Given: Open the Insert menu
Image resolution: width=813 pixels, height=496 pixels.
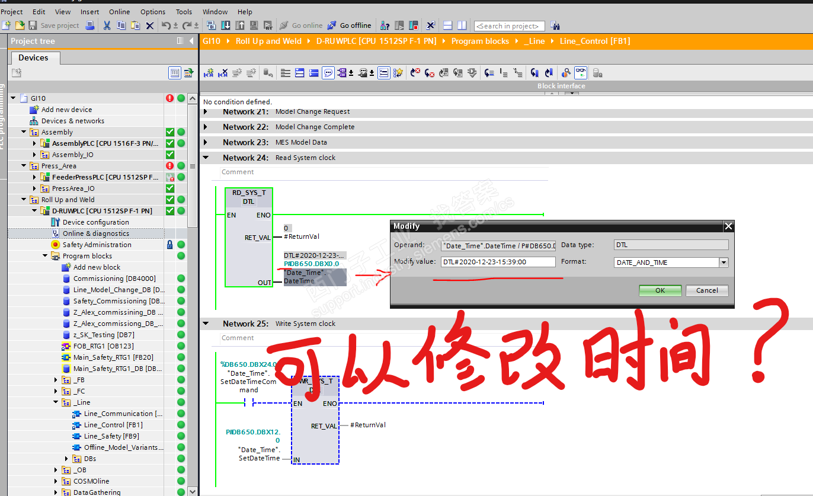Looking at the screenshot, I should [90, 12].
